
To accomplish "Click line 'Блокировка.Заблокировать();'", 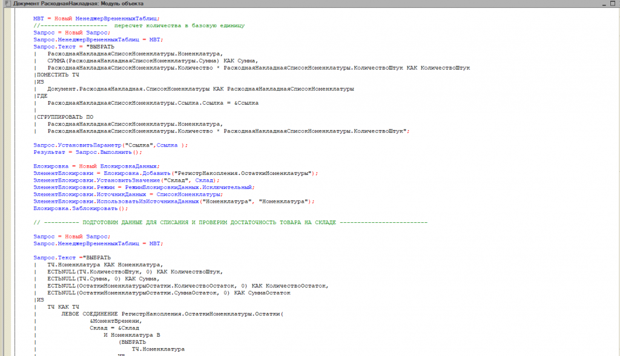I will (81, 208).
